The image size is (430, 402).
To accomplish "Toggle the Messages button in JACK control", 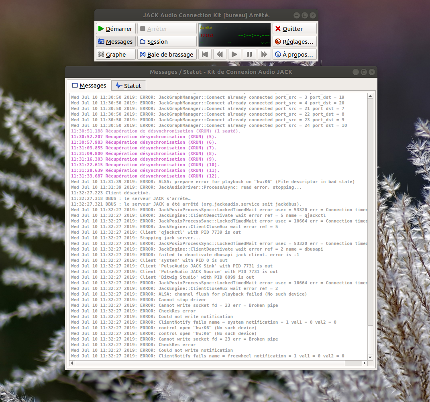I will [x=116, y=42].
